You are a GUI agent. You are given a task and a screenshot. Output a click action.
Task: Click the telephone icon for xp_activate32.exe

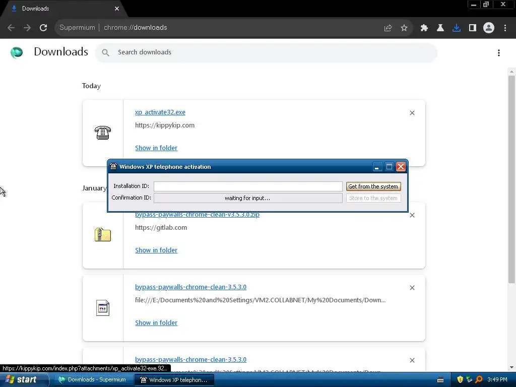tap(103, 133)
